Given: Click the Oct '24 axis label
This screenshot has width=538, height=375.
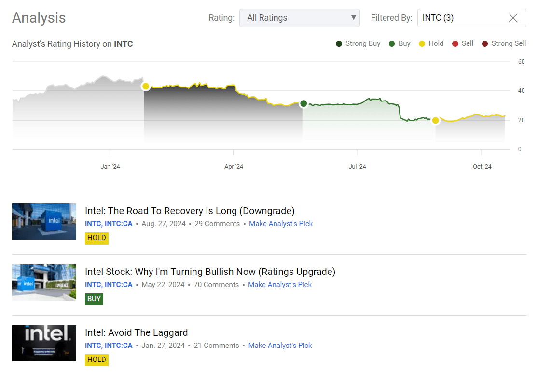Looking at the screenshot, I should click(482, 166).
